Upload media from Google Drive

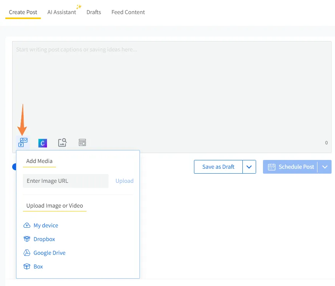[x=48, y=252]
